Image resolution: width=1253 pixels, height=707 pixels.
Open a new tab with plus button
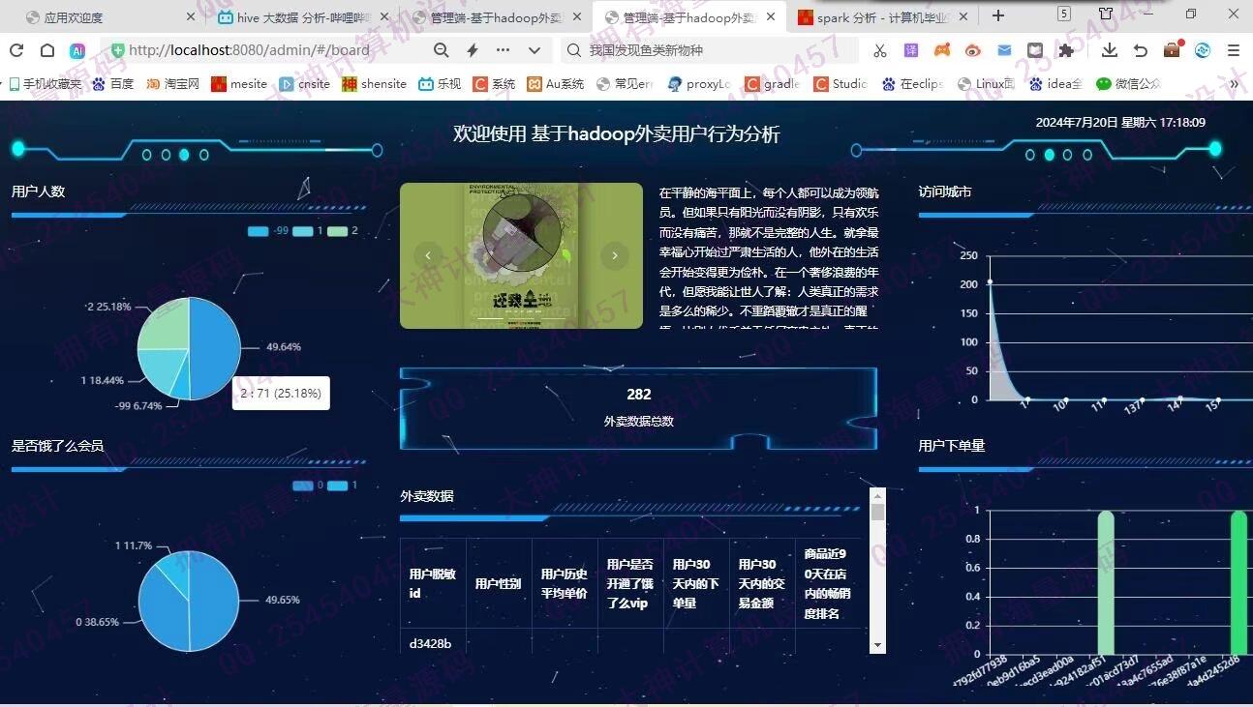(998, 15)
